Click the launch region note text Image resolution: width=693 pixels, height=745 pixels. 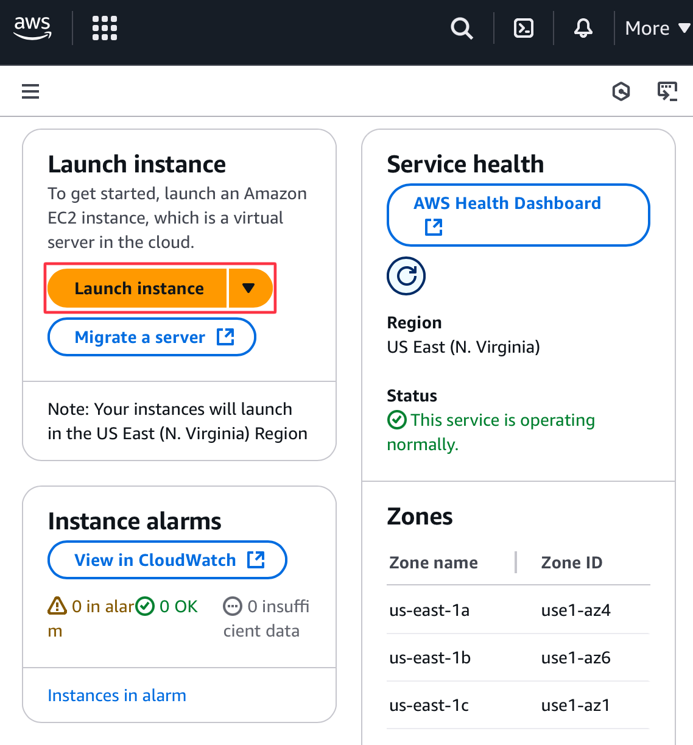point(178,421)
